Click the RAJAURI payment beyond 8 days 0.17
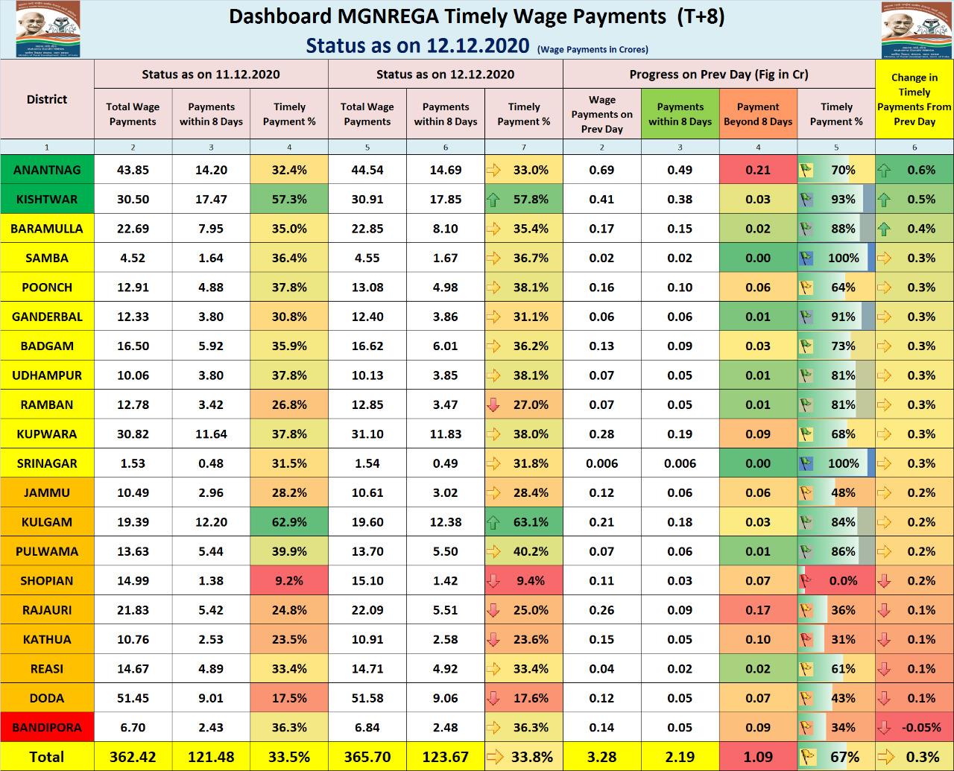This screenshot has width=954, height=771. click(758, 610)
